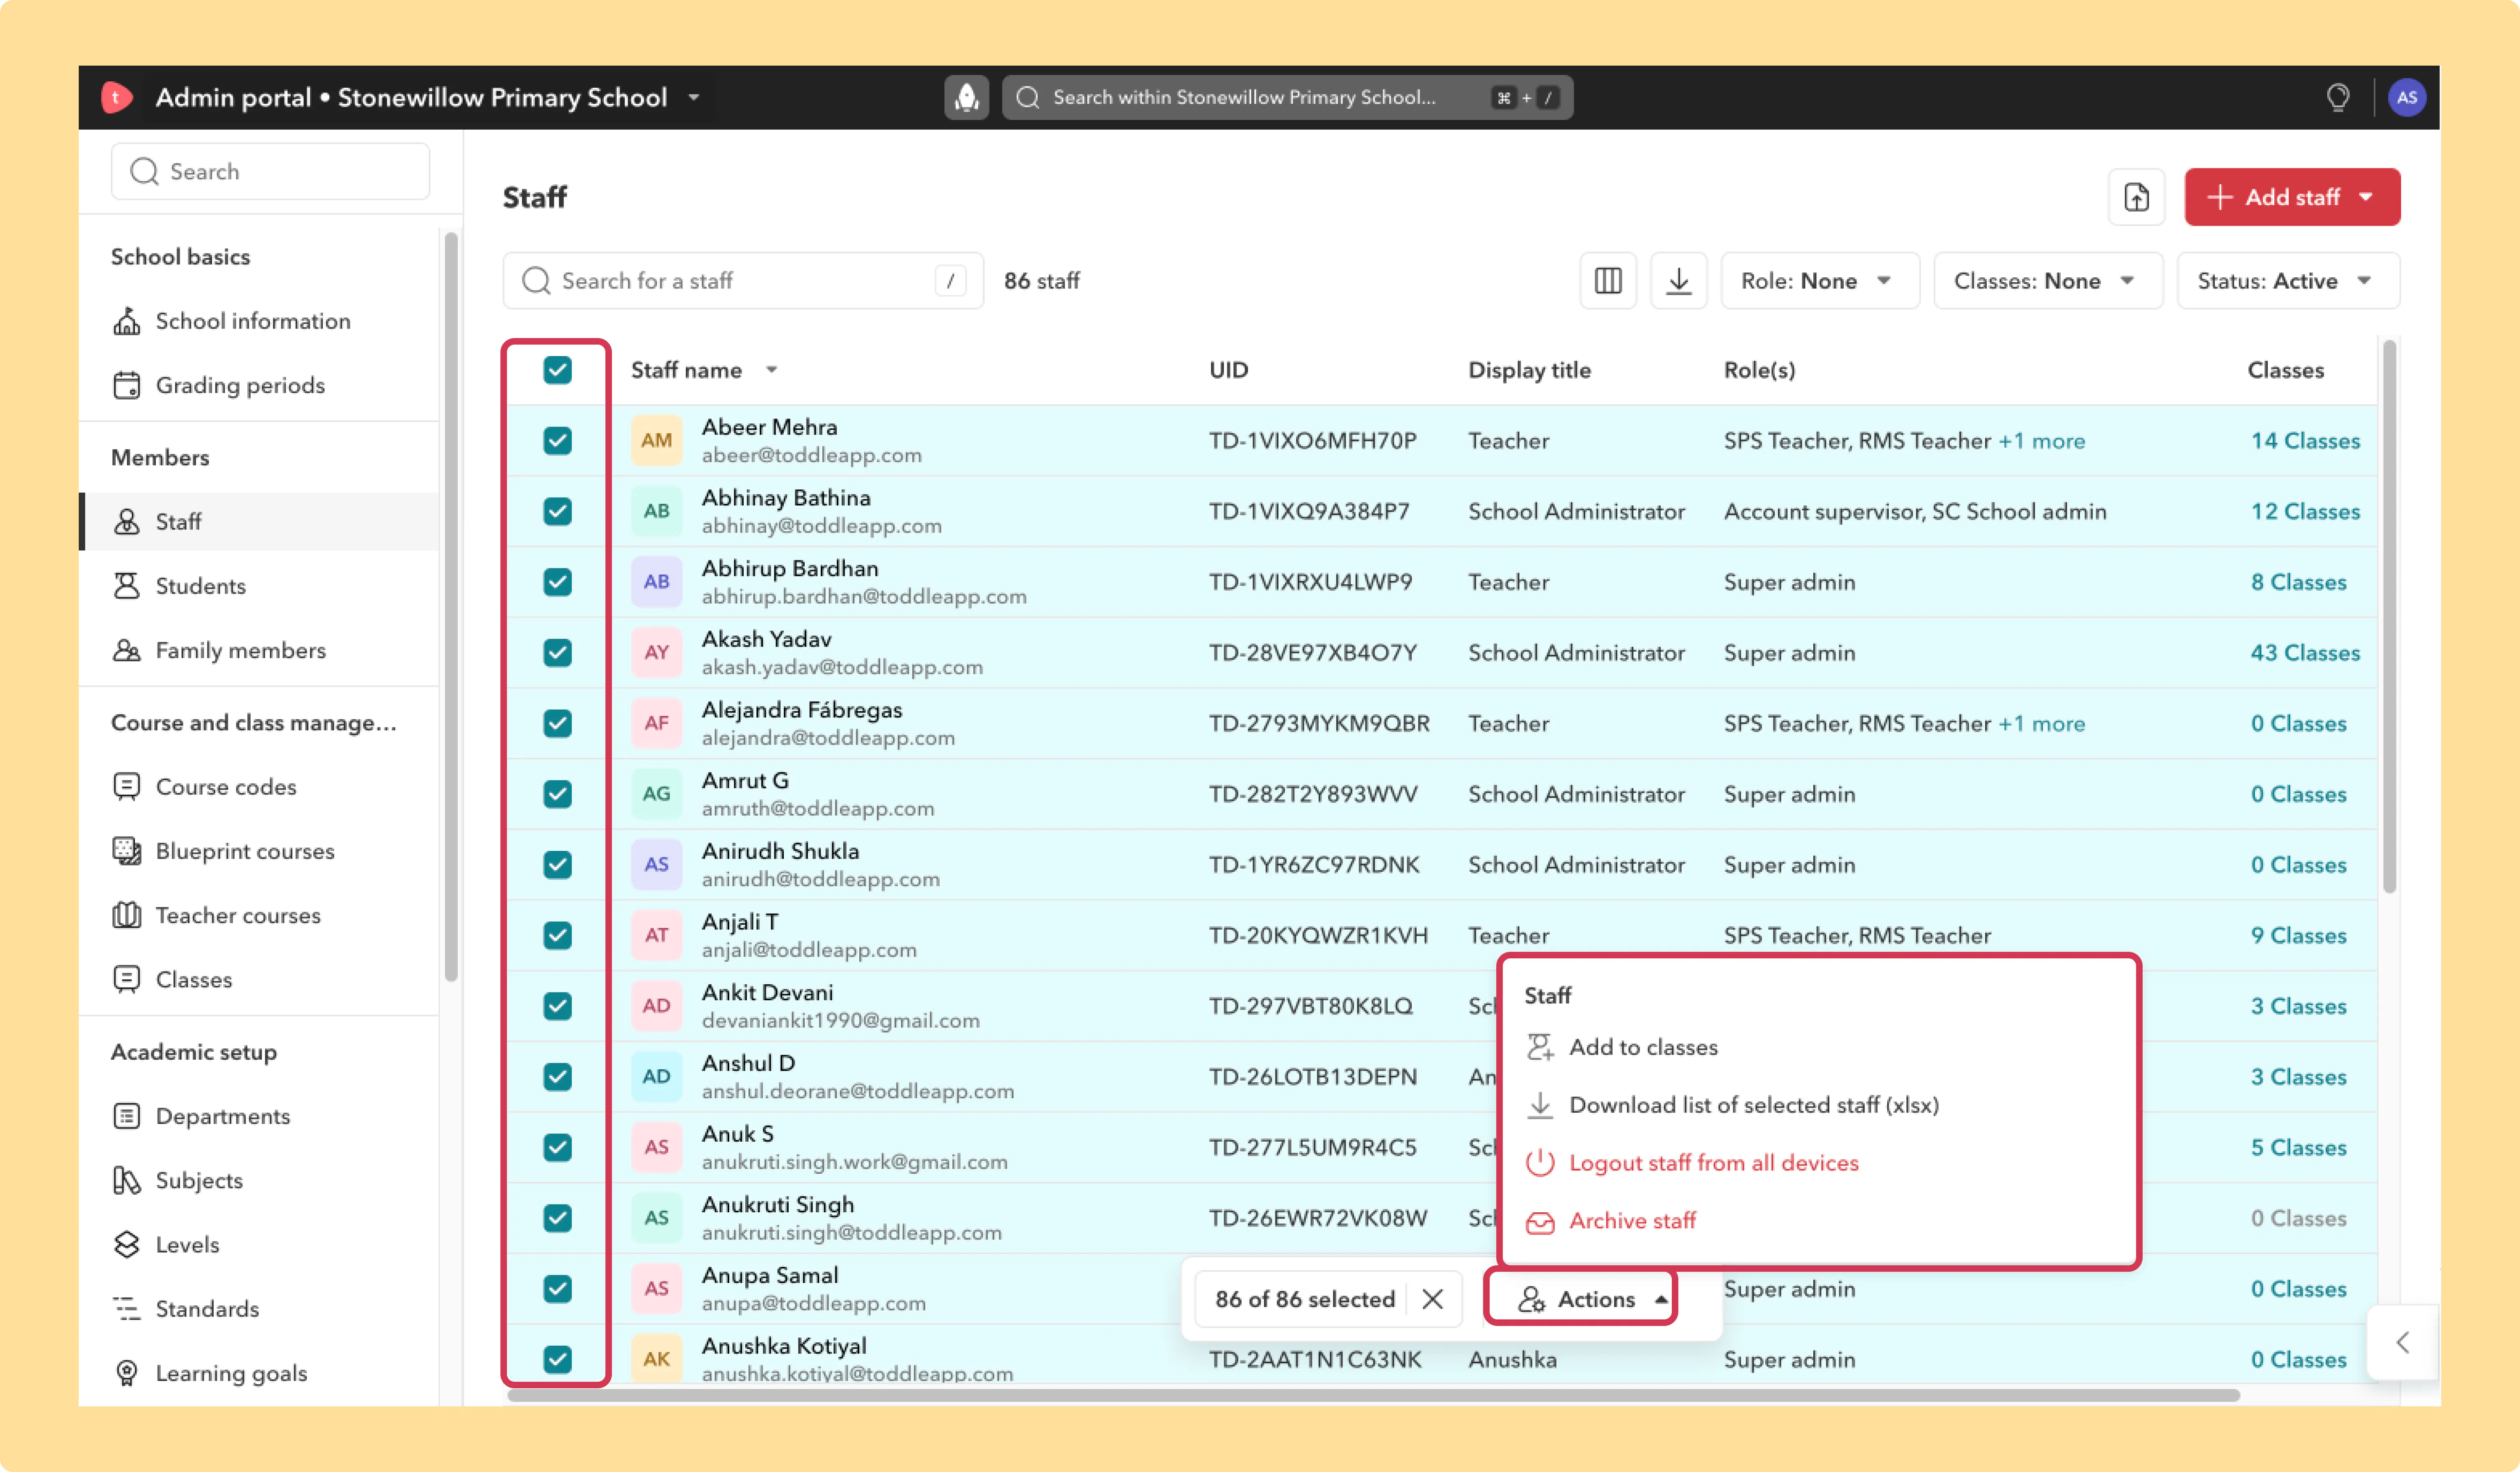Open Abhinay Bathina's 12 Classes link
The height and width of the screenshot is (1472, 2520).
click(x=2305, y=512)
